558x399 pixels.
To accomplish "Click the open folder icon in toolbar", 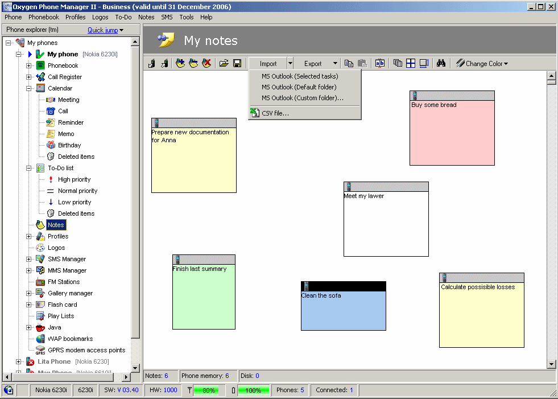I will click(224, 64).
